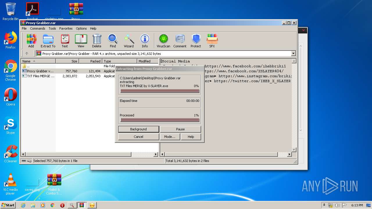Image resolution: width=372 pixels, height=209 pixels.
Task: Open VLC media player shortcut
Action: [x=10, y=184]
